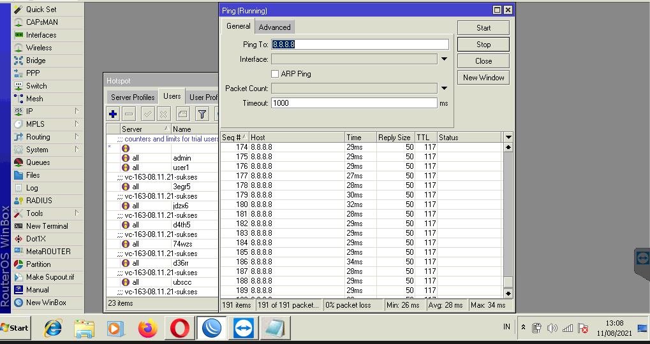The image size is (650, 344).
Task: Switch to User Profiles tab in Hotspot
Action: [x=202, y=97]
